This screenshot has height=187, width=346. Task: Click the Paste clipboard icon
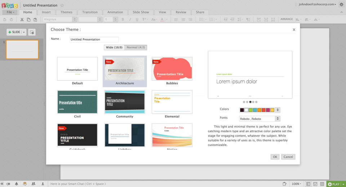(35, 19)
